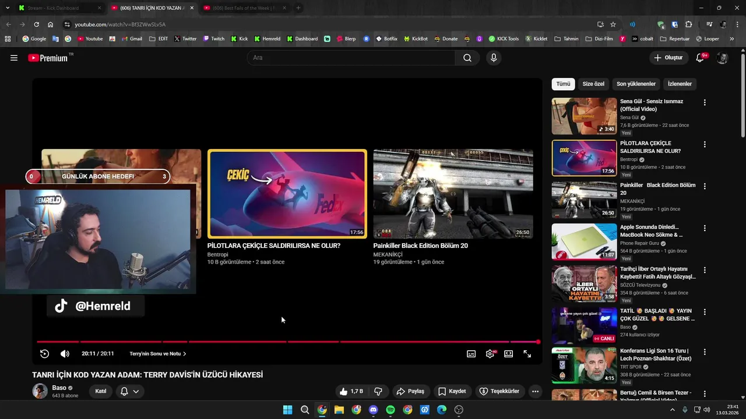The height and width of the screenshot is (419, 746).
Task: Open a new browser tab
Action: coord(298,8)
